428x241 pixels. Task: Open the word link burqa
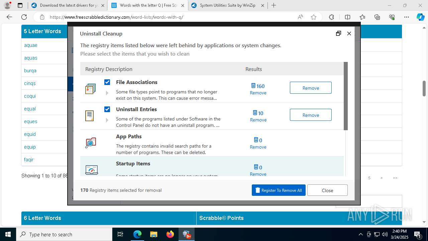click(30, 71)
